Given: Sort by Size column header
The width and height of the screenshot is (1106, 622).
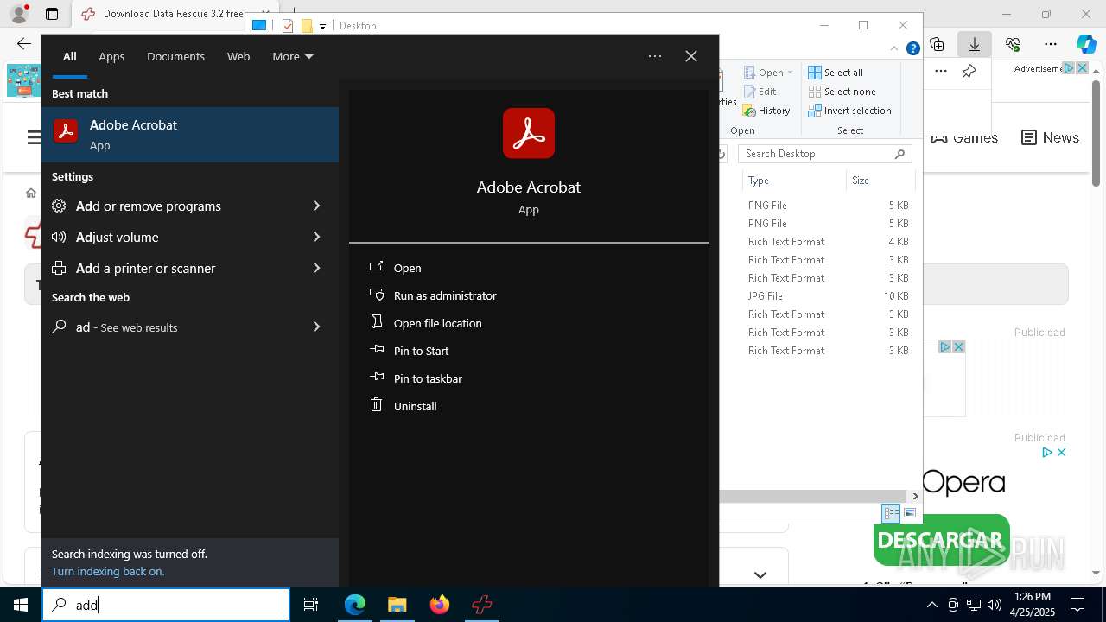Looking at the screenshot, I should pos(880,181).
